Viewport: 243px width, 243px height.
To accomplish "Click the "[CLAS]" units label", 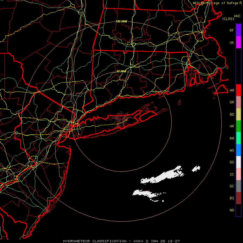I will pyautogui.click(x=228, y=19).
